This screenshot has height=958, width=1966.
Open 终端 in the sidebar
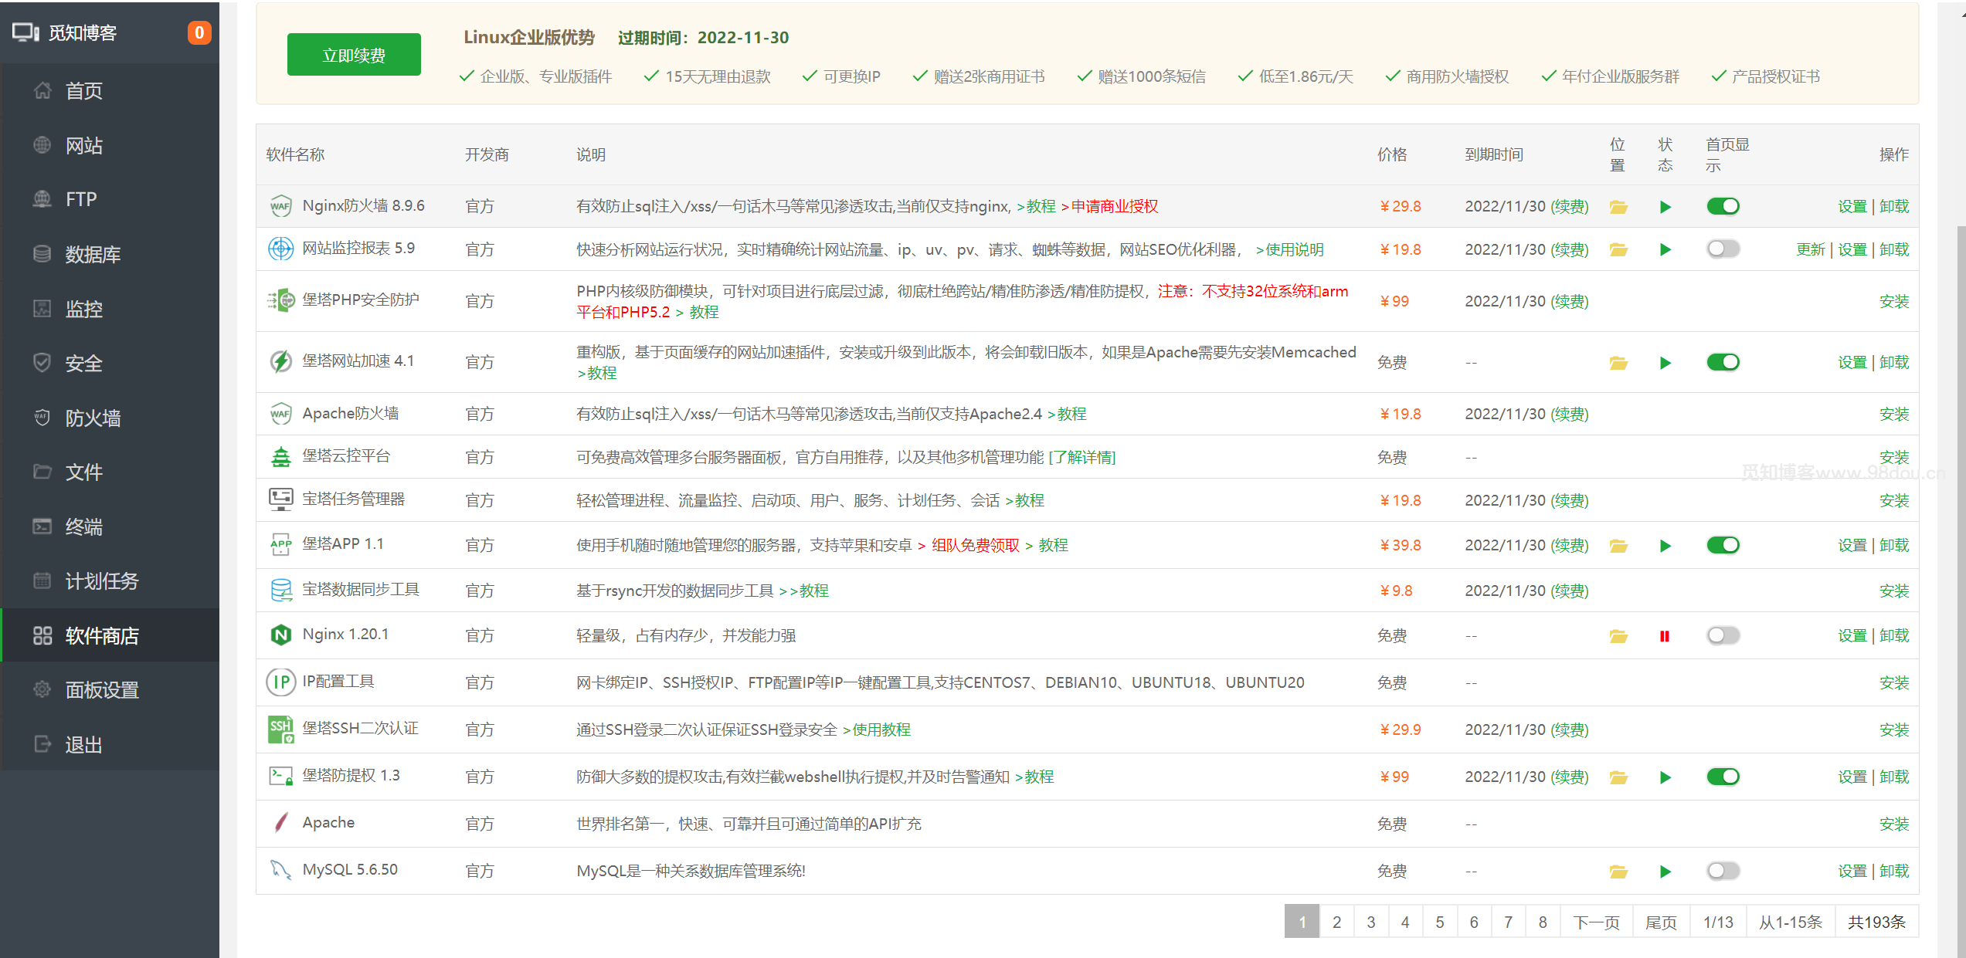[x=110, y=526]
